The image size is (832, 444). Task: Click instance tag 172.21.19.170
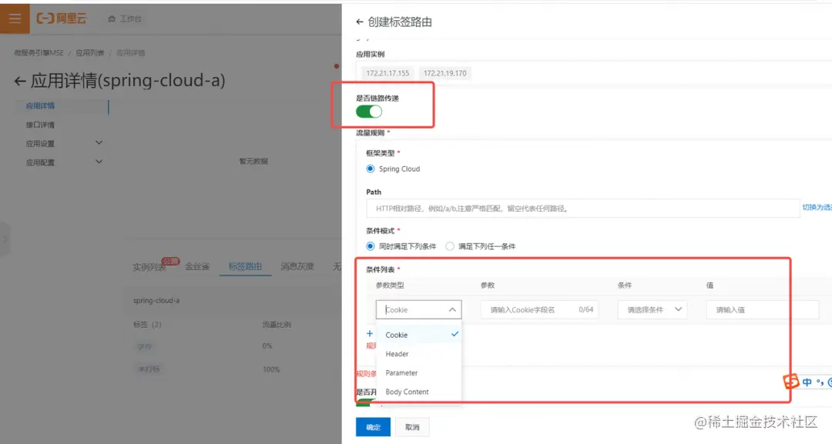click(x=445, y=73)
